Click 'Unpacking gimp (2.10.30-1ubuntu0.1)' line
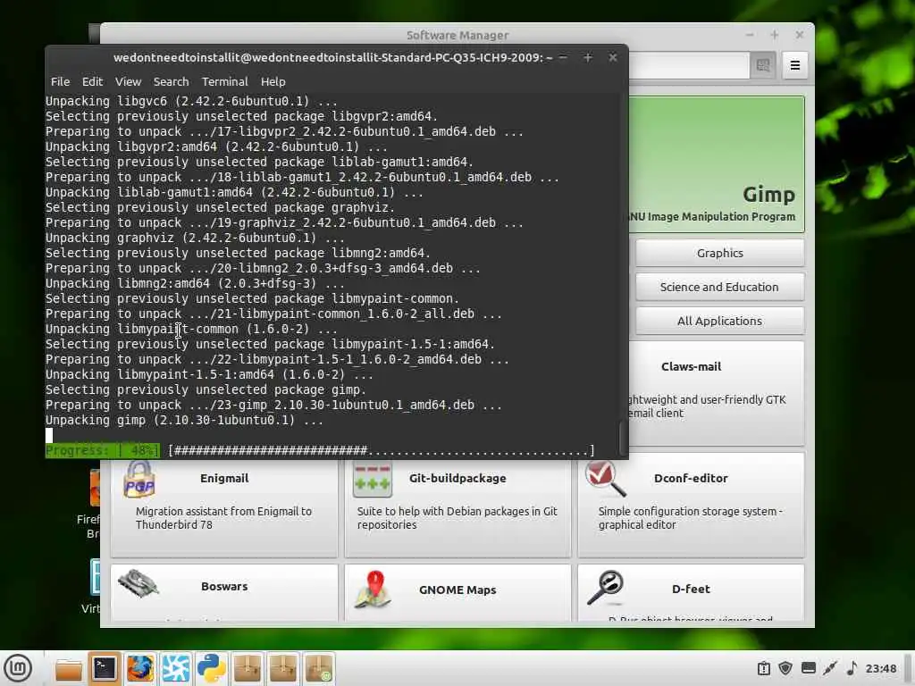Screen dimensions: 915x686 coord(184,420)
